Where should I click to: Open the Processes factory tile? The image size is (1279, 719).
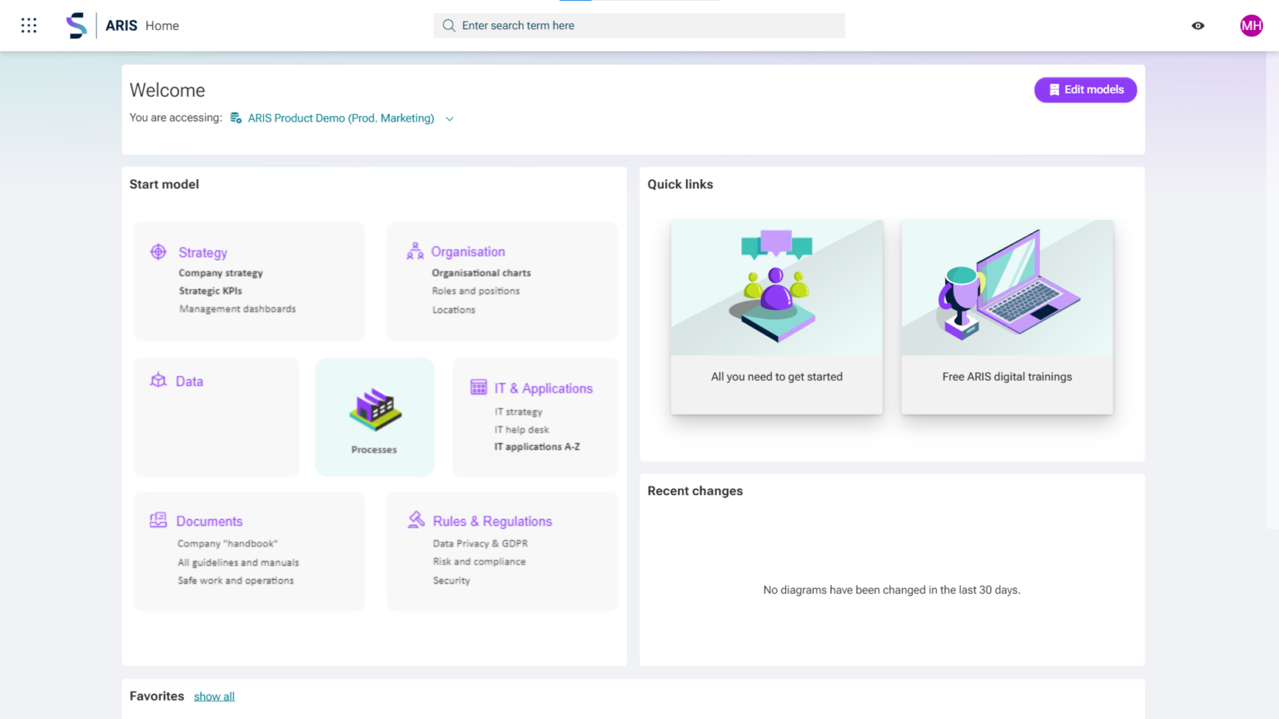375,417
